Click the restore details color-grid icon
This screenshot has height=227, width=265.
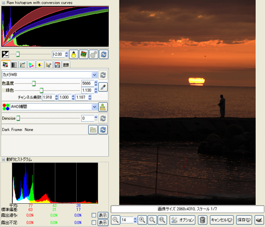point(84,54)
